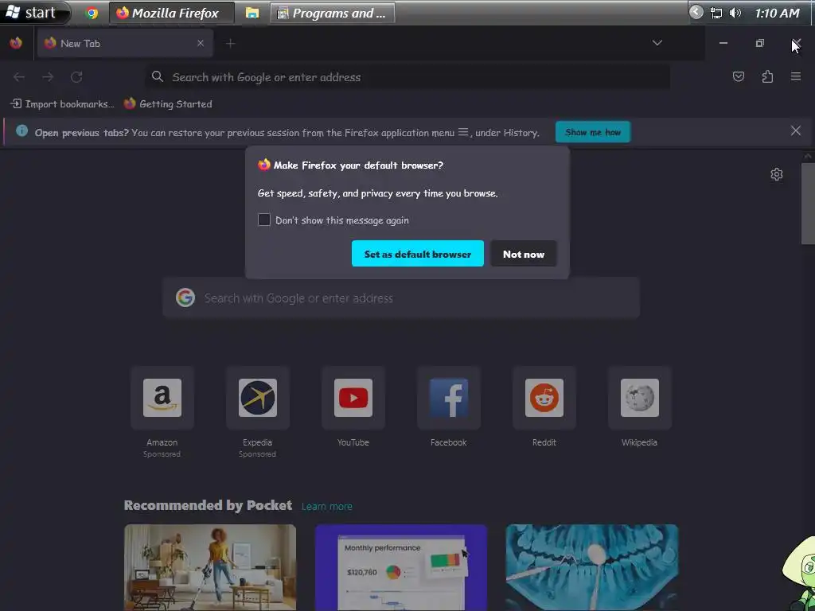The image size is (815, 611).
Task: Open the volume speaker tray icon
Action: coord(735,13)
